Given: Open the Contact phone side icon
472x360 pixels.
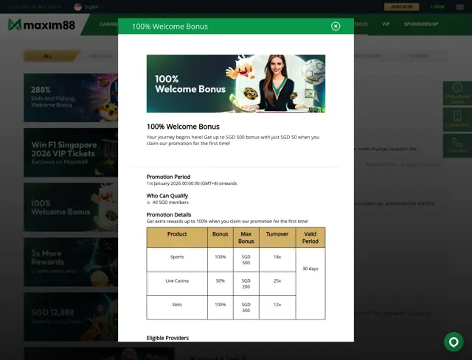Looking at the screenshot, I should point(457,146).
